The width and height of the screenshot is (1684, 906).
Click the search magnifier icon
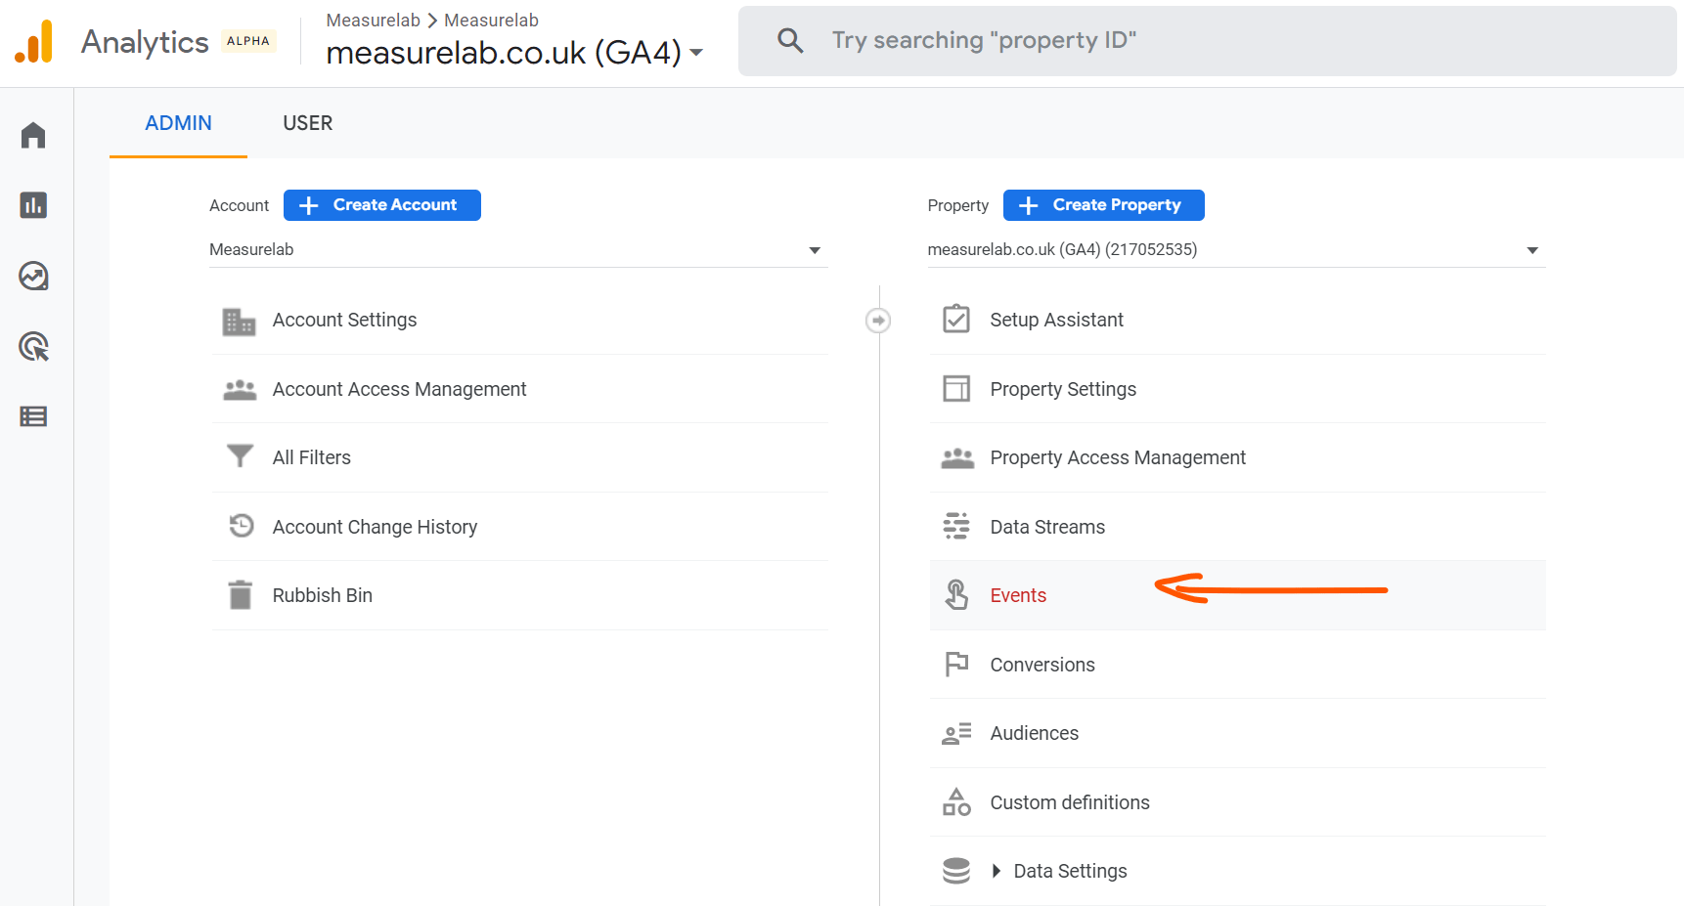pos(789,40)
